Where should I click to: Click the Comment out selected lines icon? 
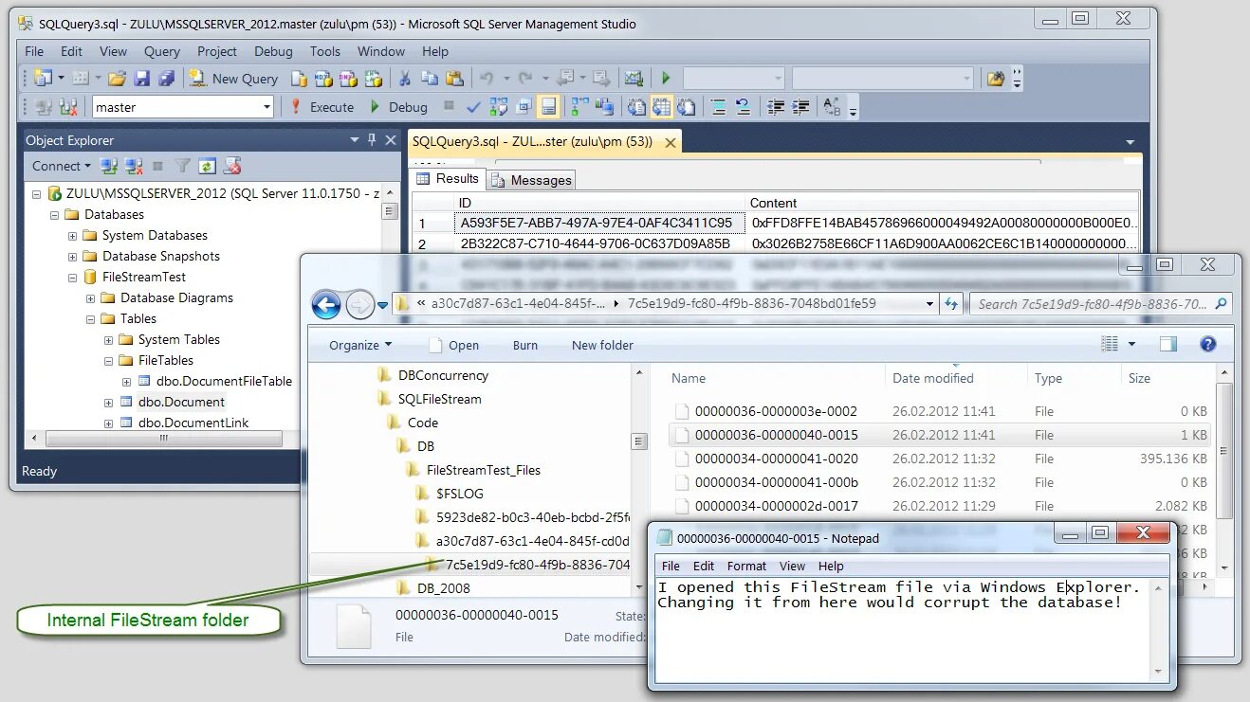tap(719, 107)
